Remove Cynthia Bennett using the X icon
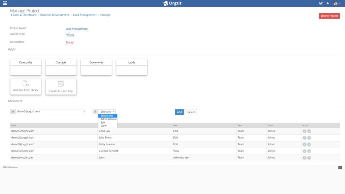 click(x=309, y=151)
